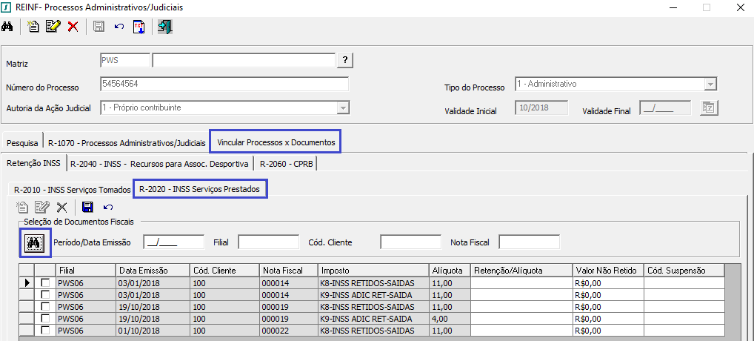Viewport: 754px width, 341px height.
Task: Check the box for K8 row dated 03/01/2018
Action: click(45, 283)
